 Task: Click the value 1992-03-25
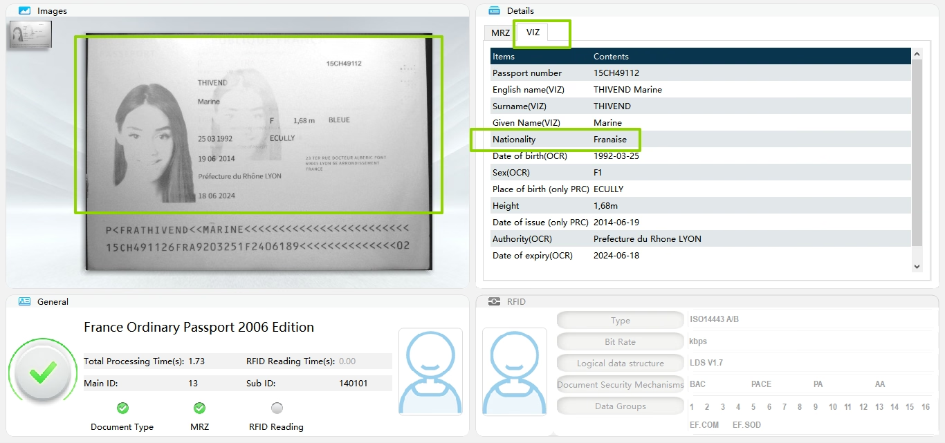pos(616,155)
